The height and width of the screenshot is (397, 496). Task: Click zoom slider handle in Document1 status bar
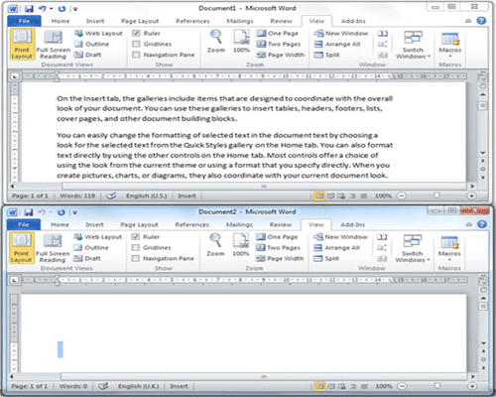pos(436,196)
